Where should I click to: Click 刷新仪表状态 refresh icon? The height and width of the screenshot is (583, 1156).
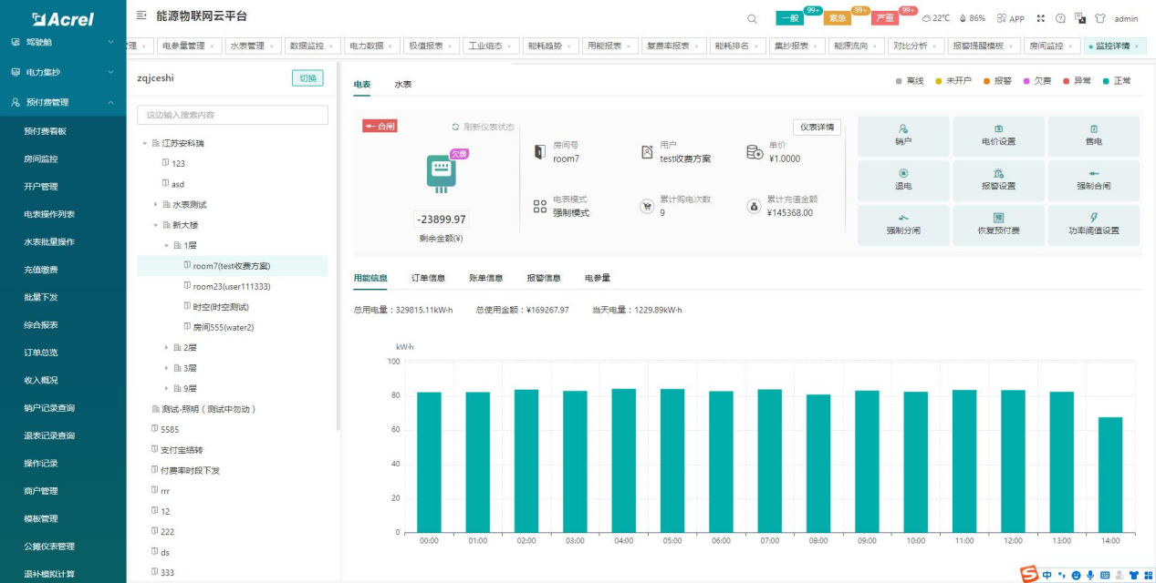pos(456,127)
